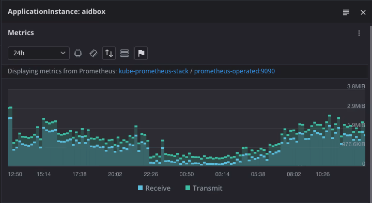The width and height of the screenshot is (372, 203).
Task: Open the prometheus-operated:9090 link
Action: (235, 71)
